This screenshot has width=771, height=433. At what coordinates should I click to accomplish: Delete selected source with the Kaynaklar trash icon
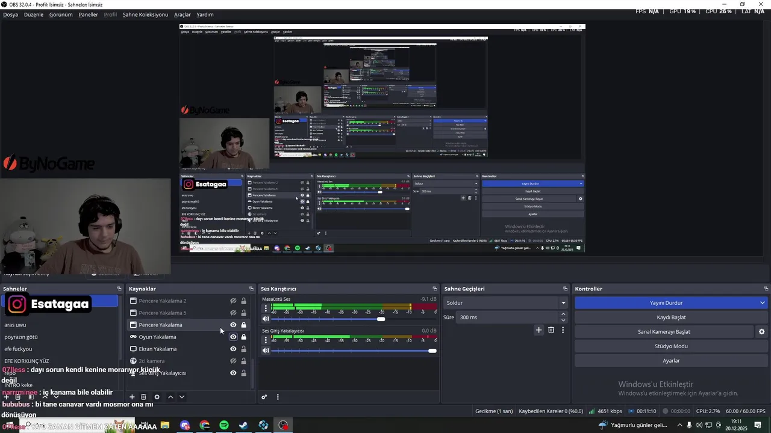pos(143,397)
